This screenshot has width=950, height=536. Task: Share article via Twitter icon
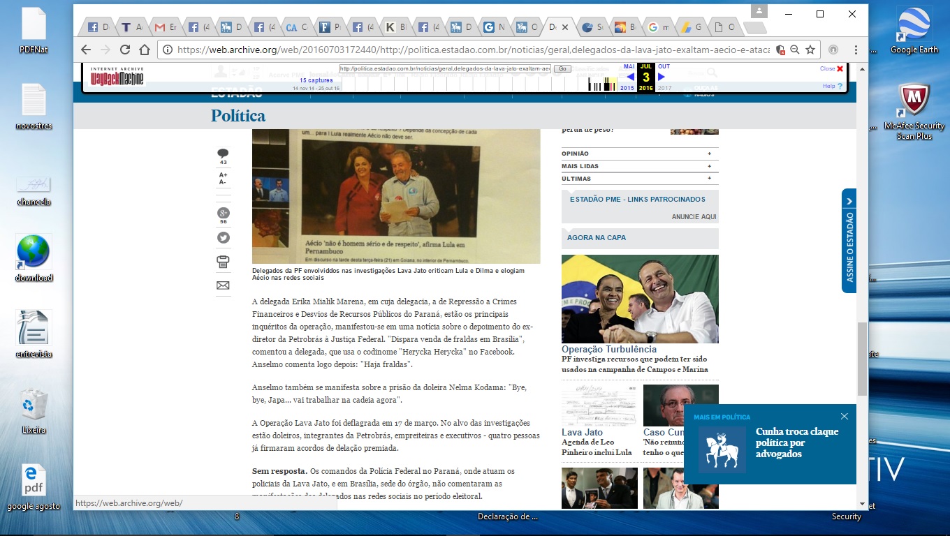pos(223,237)
